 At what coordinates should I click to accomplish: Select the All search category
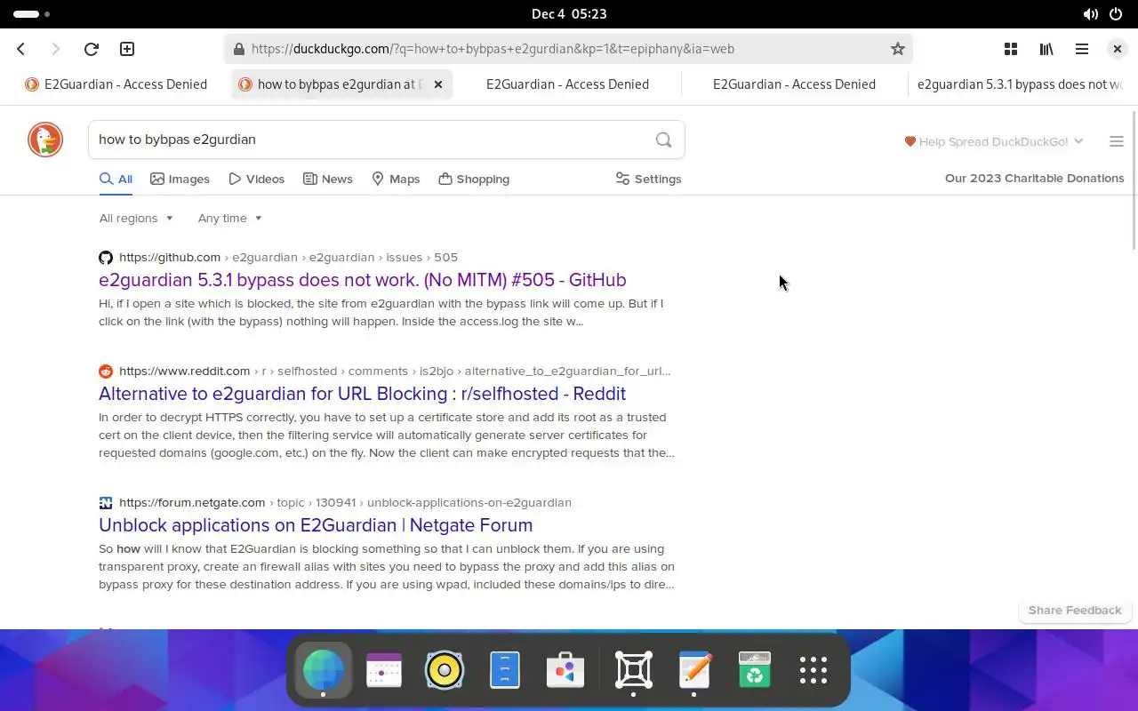(x=116, y=180)
